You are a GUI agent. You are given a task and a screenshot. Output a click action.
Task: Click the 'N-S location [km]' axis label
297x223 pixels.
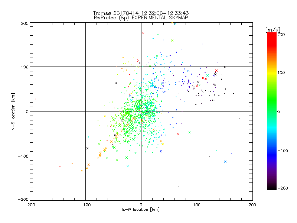tap(13, 112)
